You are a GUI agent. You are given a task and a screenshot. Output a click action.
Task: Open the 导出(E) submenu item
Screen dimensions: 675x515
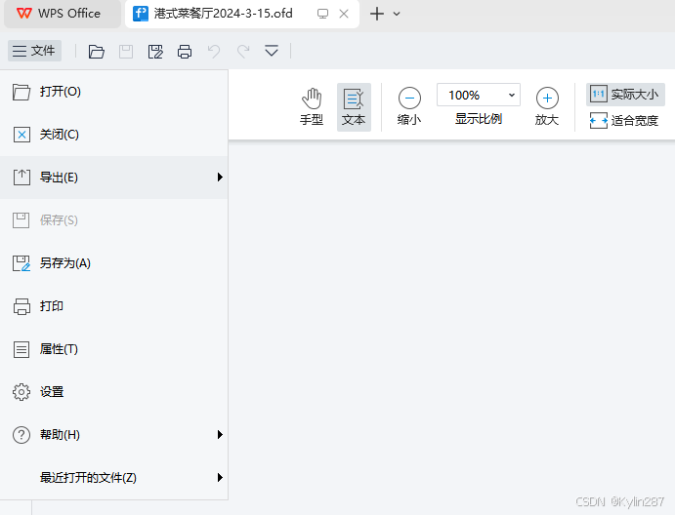click(x=114, y=178)
